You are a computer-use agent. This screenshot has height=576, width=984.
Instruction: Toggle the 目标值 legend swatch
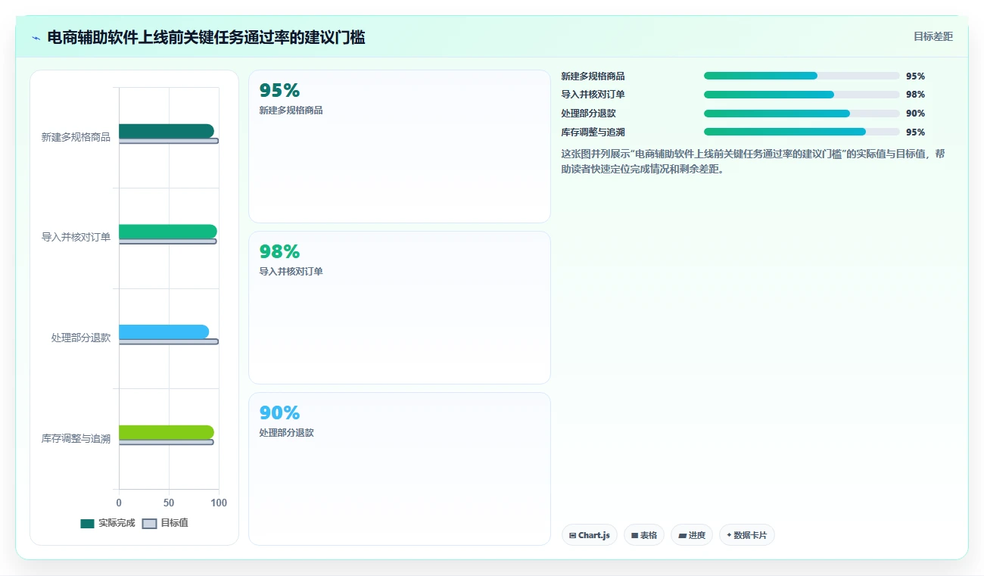[x=150, y=523]
